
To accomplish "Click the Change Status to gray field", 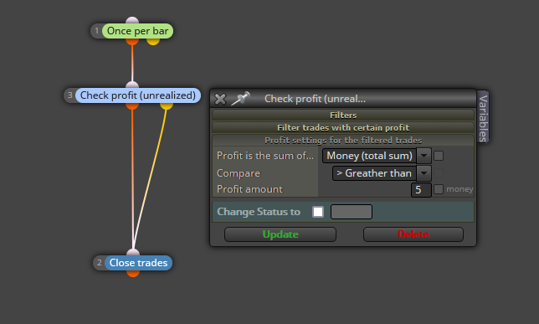I will [x=352, y=212].
